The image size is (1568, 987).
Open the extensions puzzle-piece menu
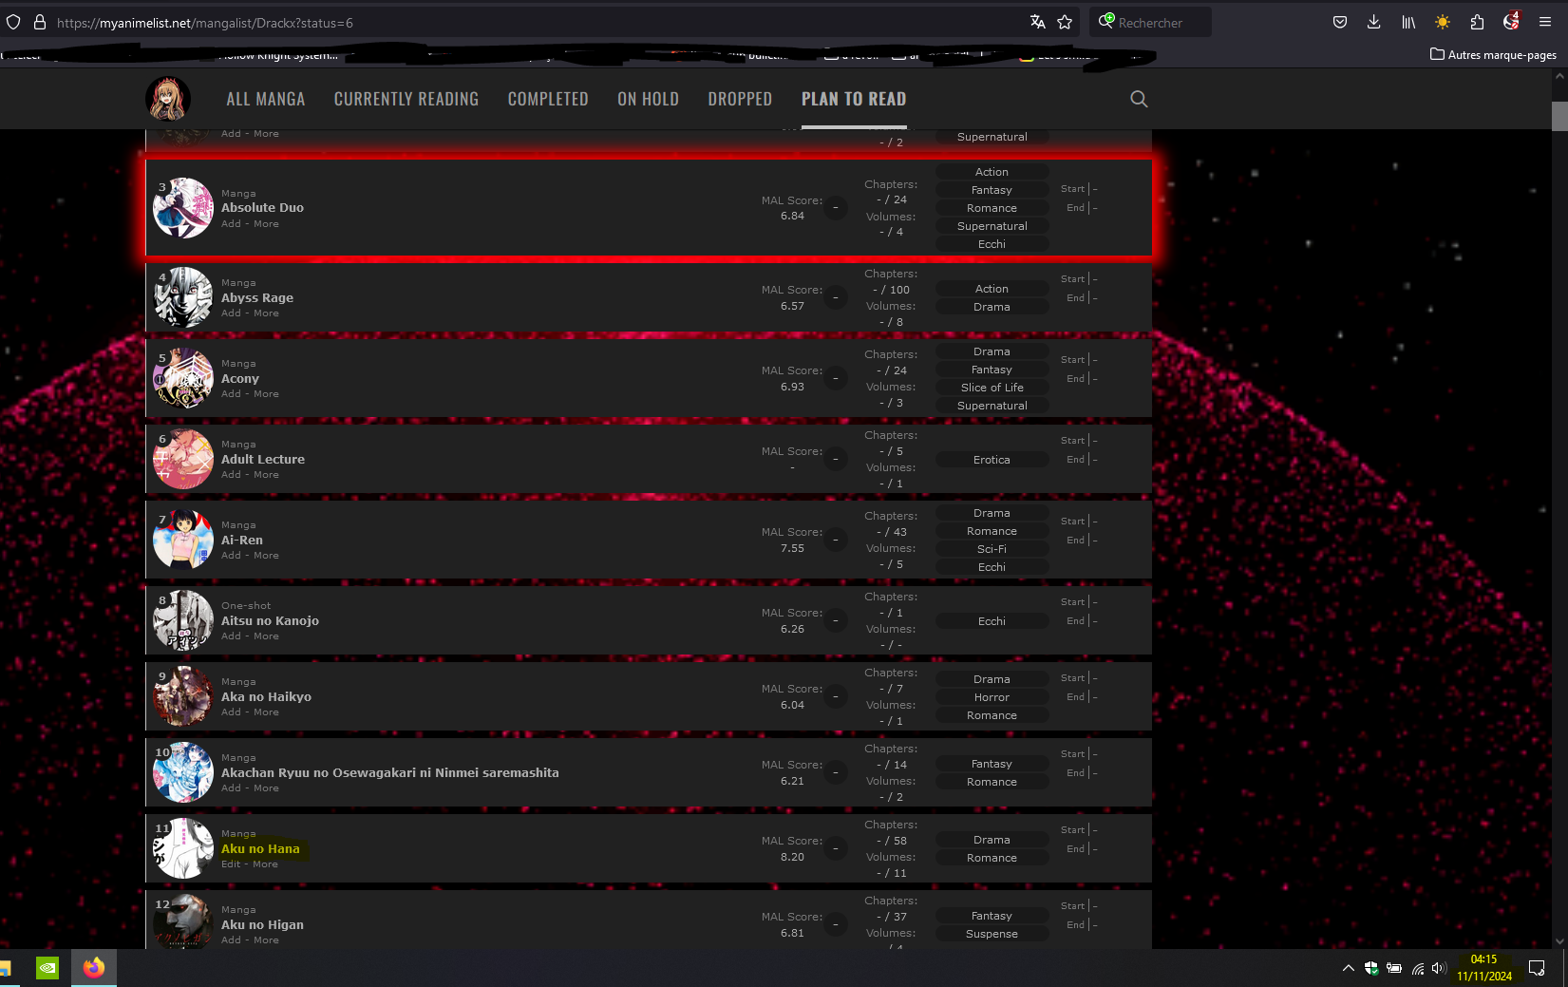click(x=1477, y=22)
